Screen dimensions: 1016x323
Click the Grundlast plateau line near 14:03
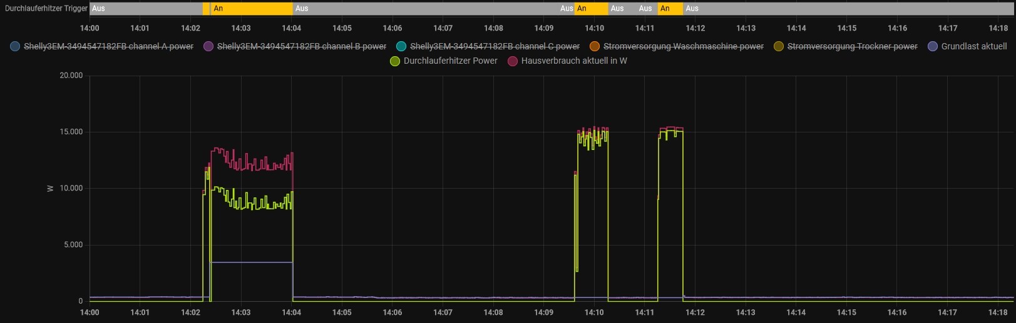(x=250, y=262)
